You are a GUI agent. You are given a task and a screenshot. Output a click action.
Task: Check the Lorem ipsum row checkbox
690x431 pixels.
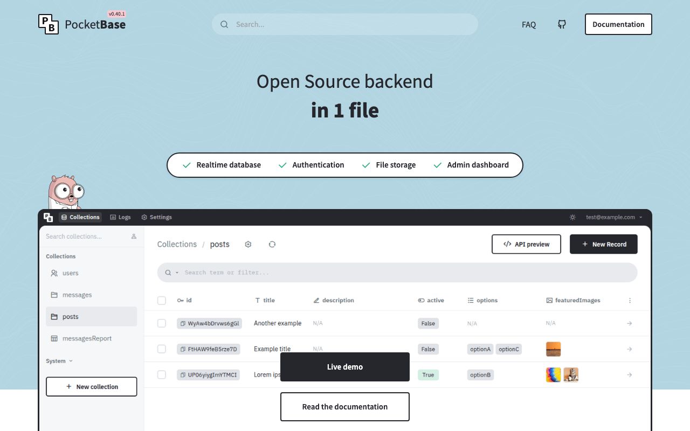pos(162,375)
